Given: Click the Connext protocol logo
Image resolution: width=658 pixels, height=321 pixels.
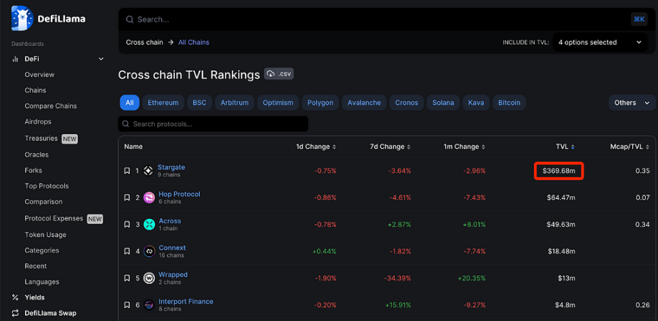Looking at the screenshot, I should click(x=149, y=251).
